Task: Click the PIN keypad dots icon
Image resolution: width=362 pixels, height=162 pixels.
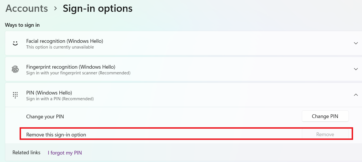Action: click(x=15, y=95)
